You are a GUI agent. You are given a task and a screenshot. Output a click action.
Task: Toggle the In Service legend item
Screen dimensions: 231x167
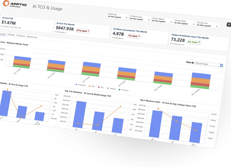coord(123,90)
